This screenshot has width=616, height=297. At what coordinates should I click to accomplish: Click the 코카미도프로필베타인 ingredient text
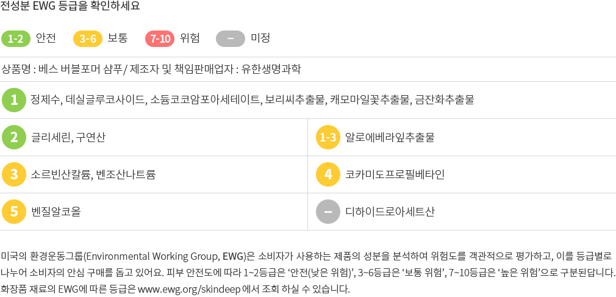(395, 174)
